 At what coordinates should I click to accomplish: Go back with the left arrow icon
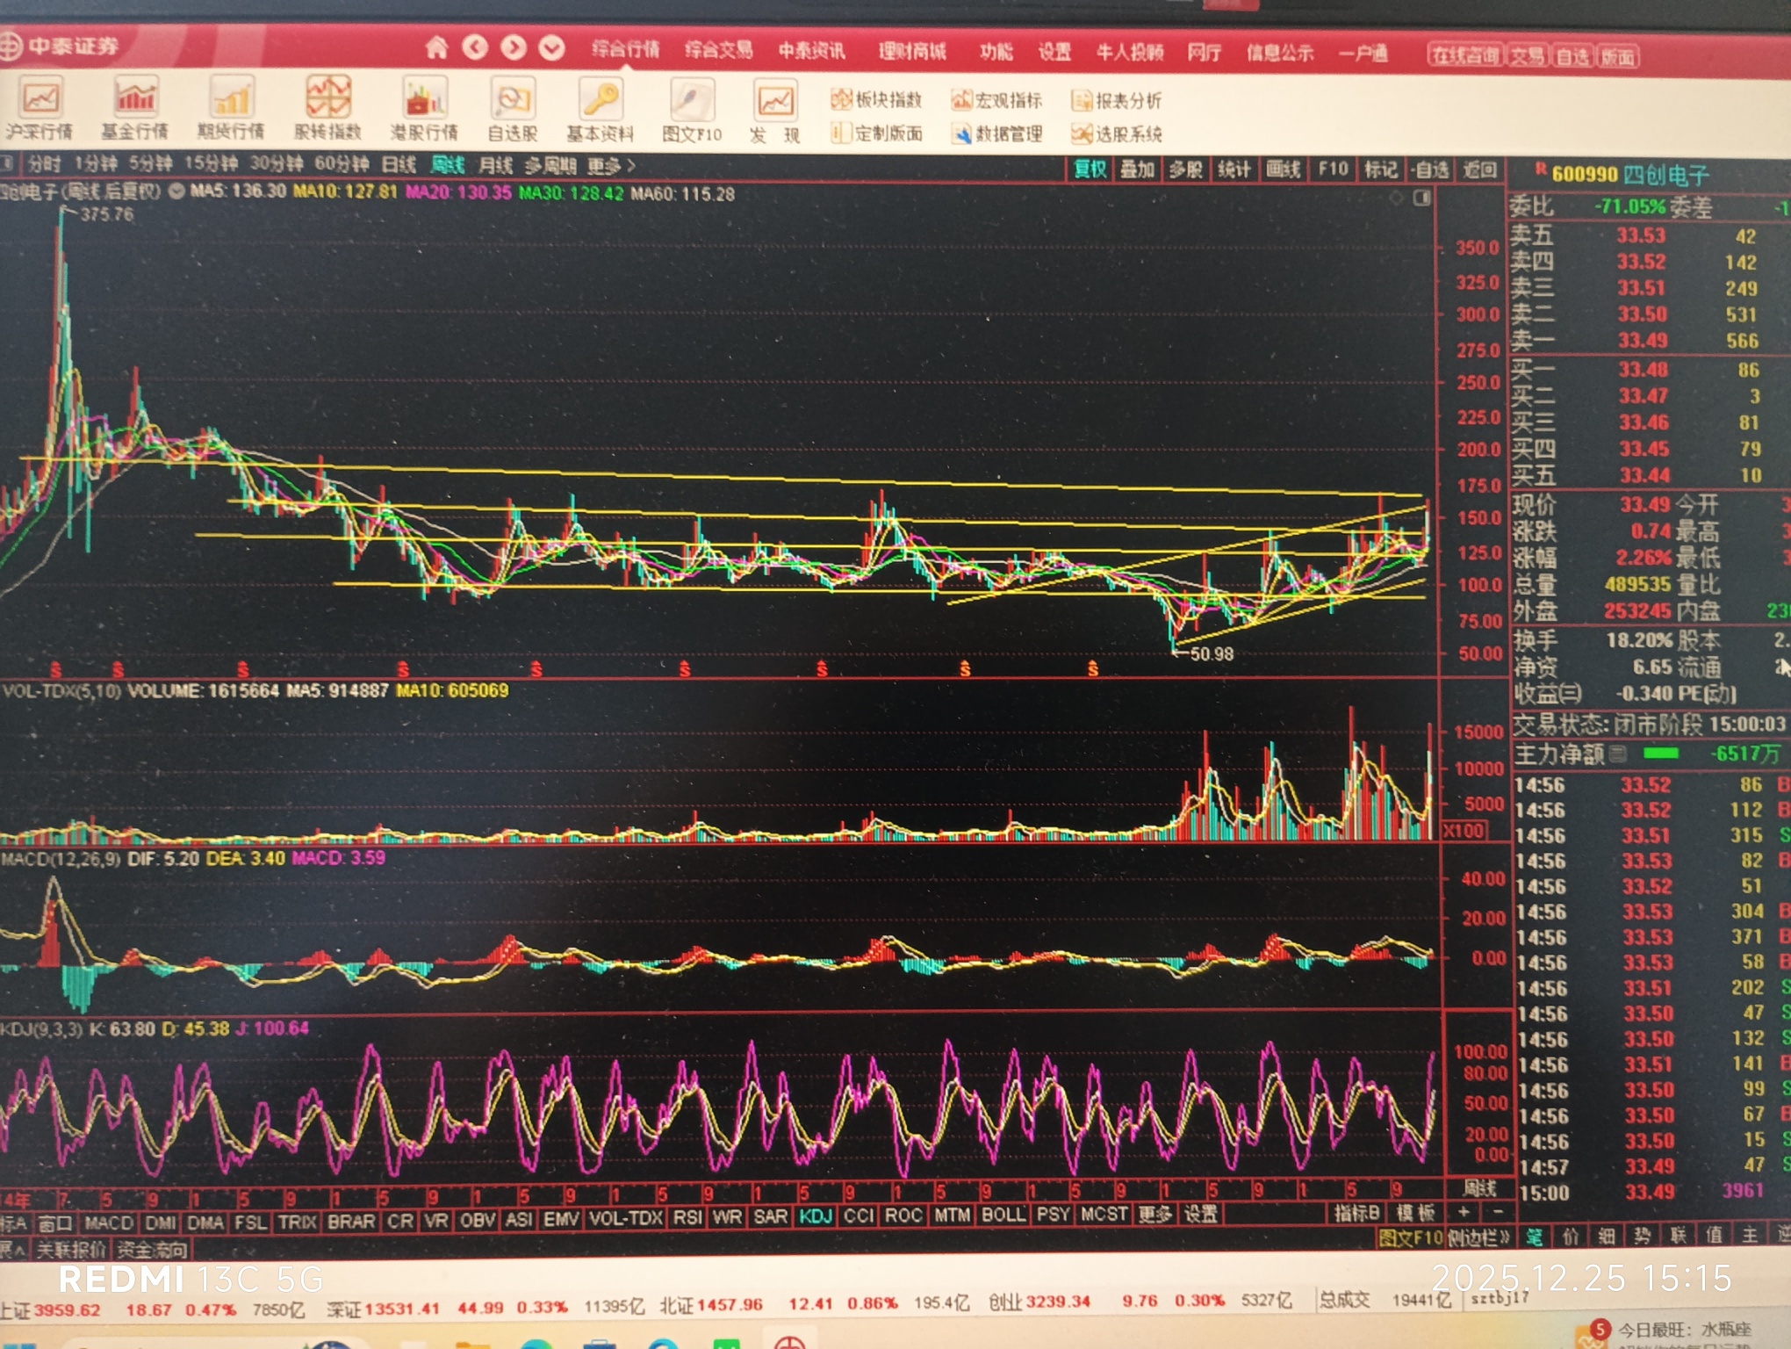475,47
